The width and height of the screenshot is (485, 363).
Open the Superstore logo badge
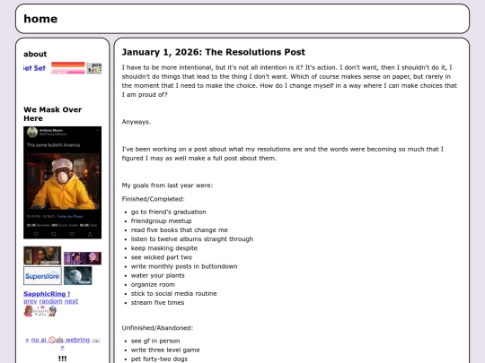point(42,276)
